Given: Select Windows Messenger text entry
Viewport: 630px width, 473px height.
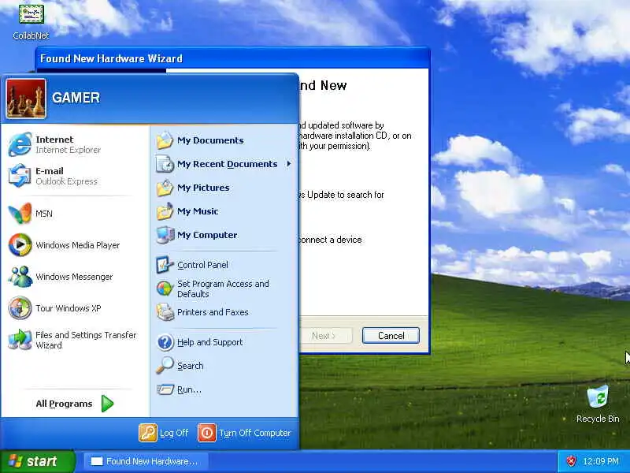Looking at the screenshot, I should [x=74, y=277].
